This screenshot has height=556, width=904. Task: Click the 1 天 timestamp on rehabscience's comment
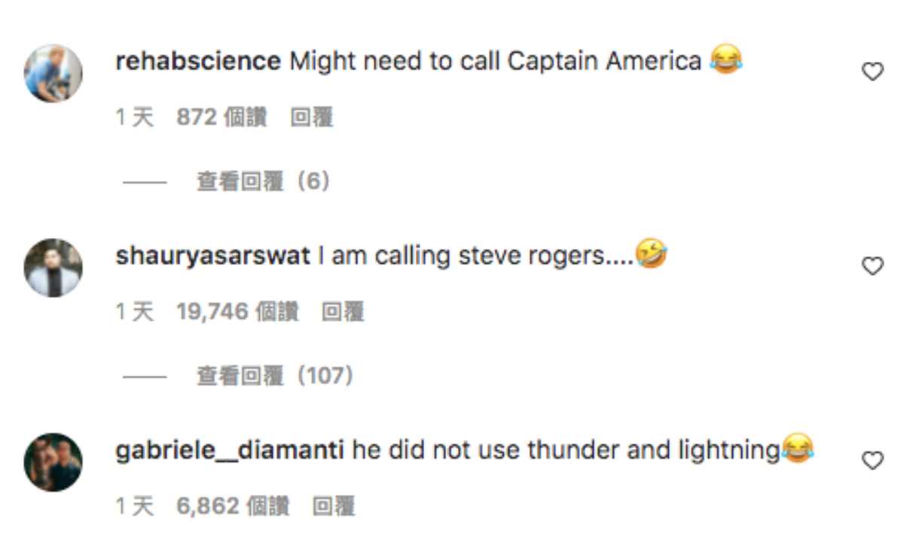tap(135, 118)
